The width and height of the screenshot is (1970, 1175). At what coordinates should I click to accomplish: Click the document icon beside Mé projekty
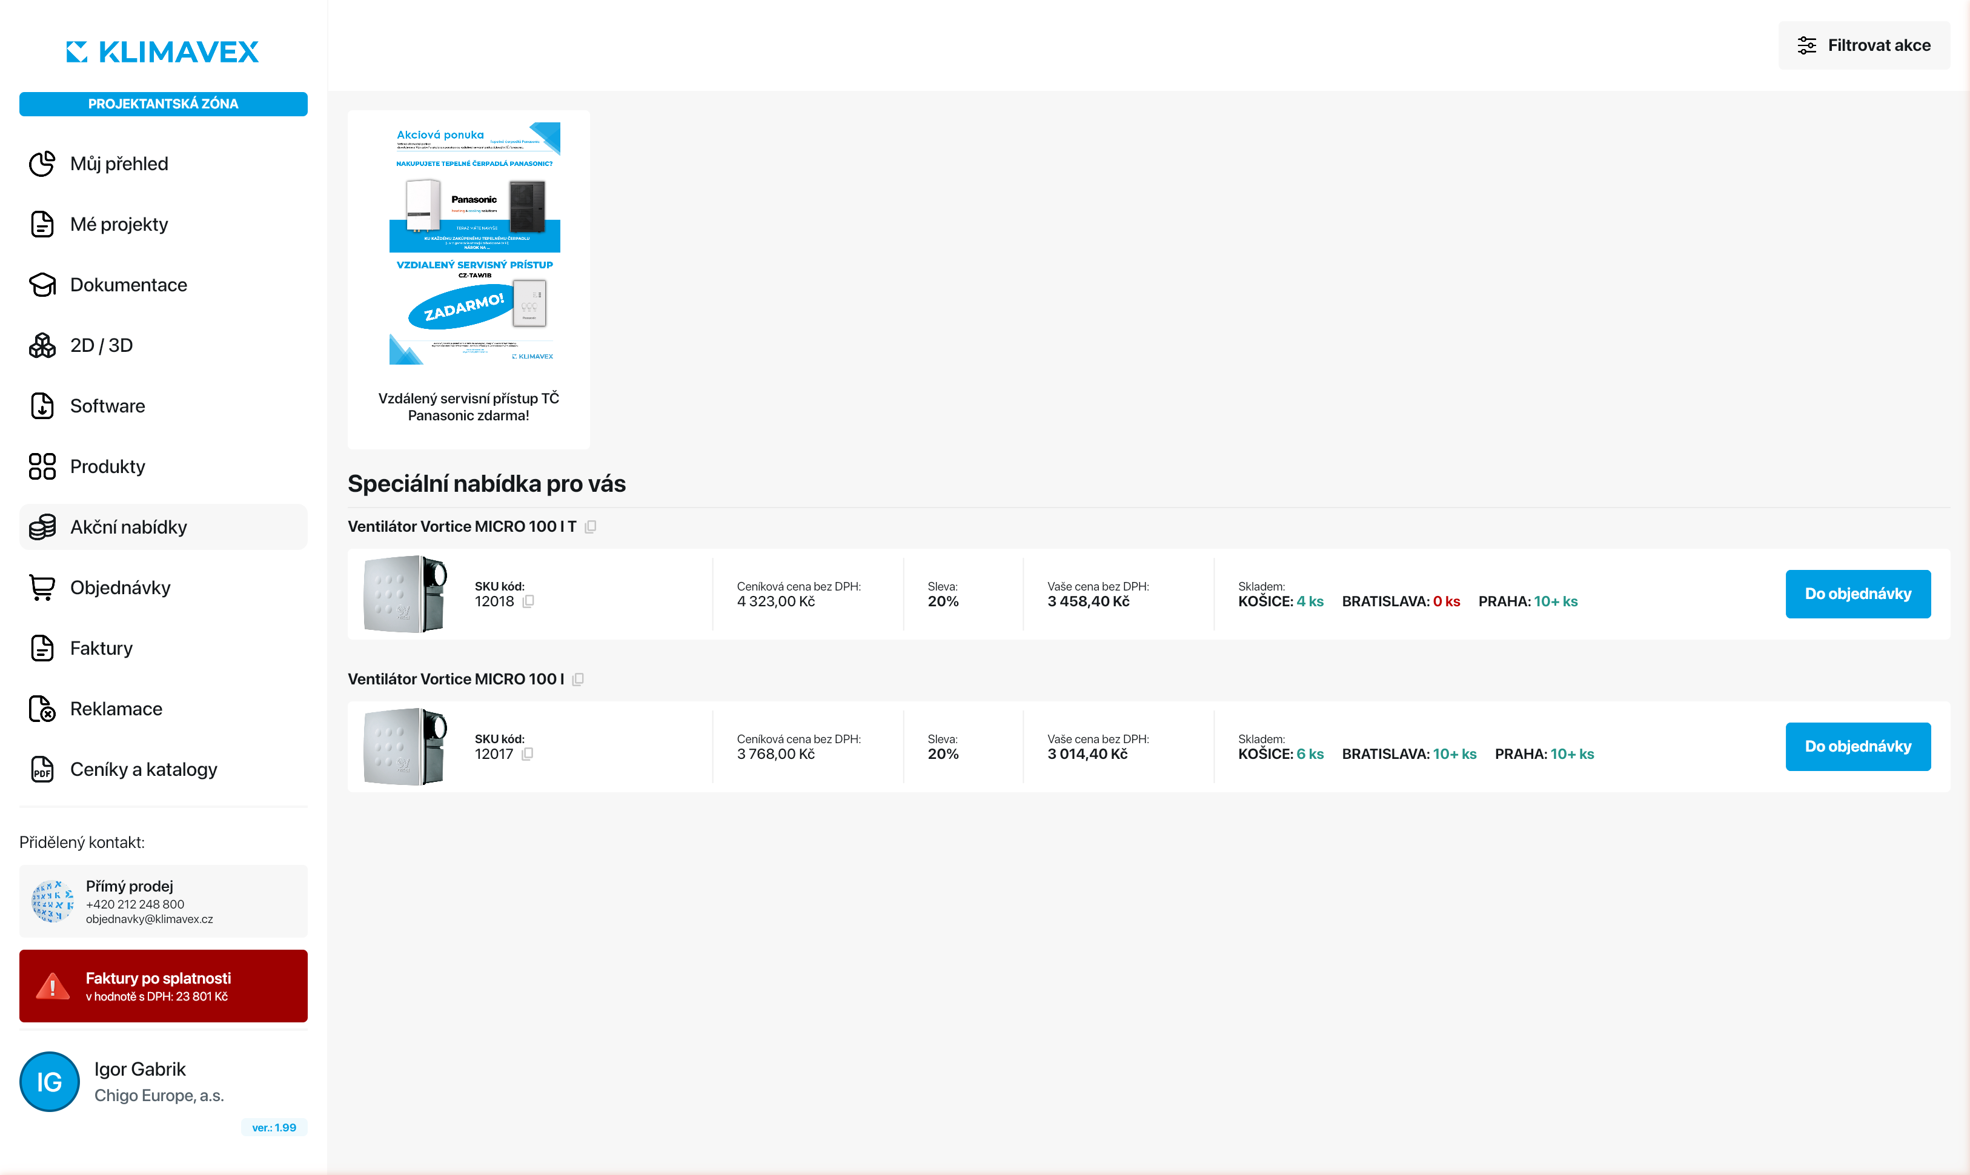[42, 224]
